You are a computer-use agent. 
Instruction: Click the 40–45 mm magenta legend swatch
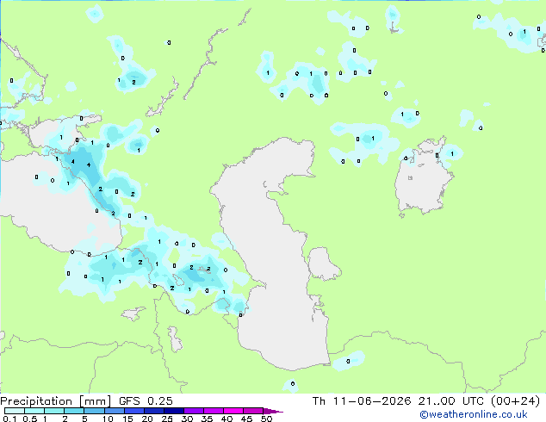pyautogui.click(x=233, y=411)
